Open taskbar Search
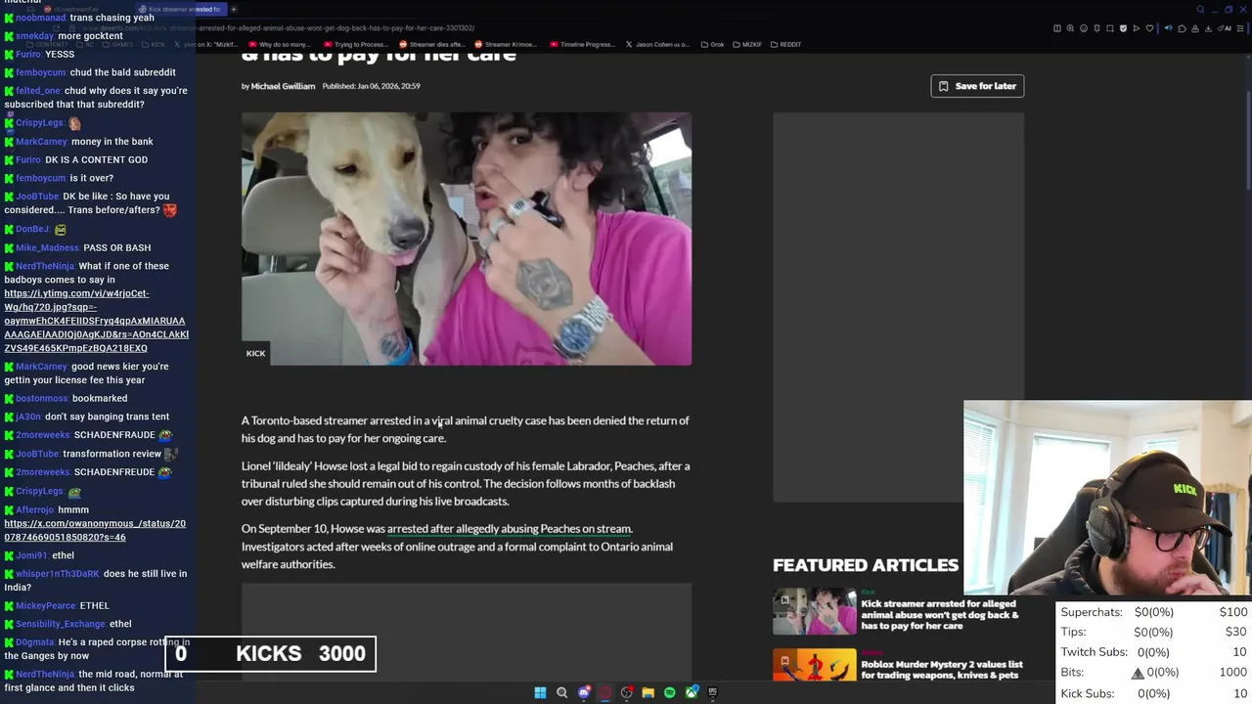 click(561, 692)
